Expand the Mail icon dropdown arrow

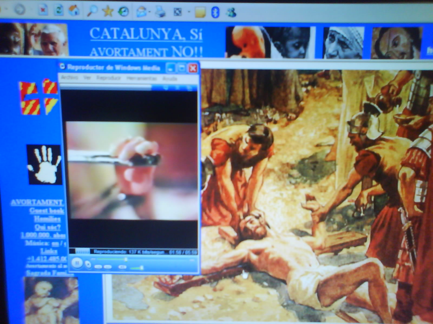[150, 12]
